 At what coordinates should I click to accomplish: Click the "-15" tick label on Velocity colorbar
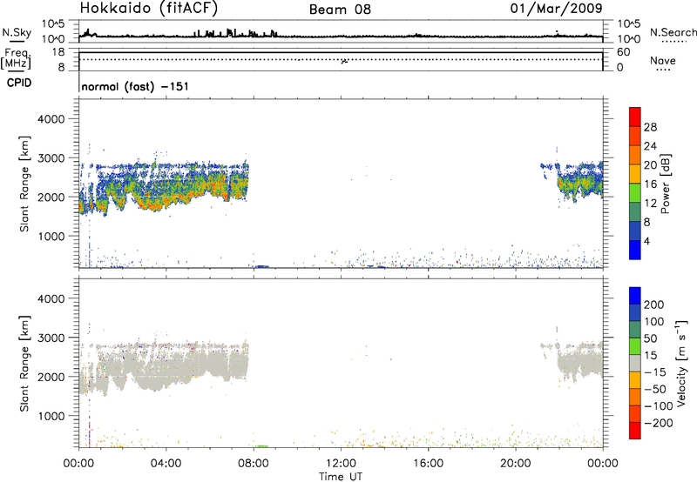655,372
